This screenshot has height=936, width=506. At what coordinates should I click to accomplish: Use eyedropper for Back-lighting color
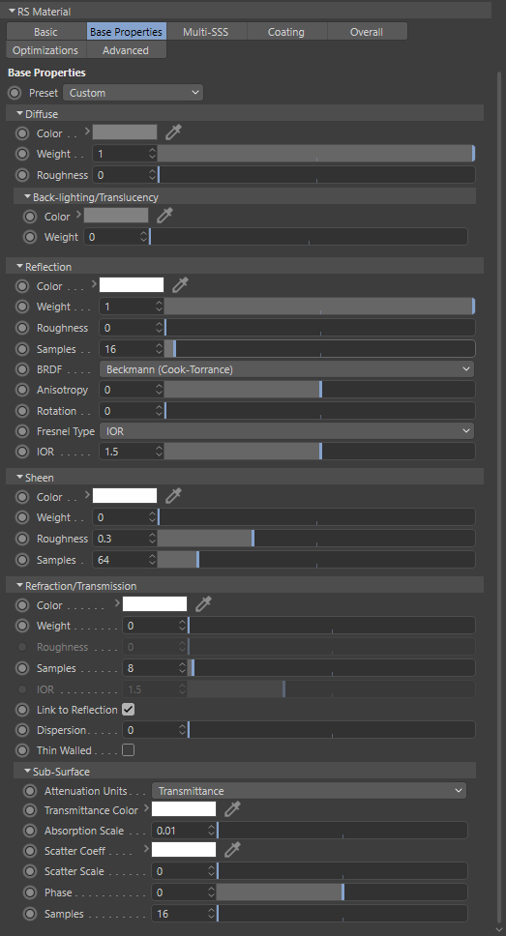(x=164, y=216)
